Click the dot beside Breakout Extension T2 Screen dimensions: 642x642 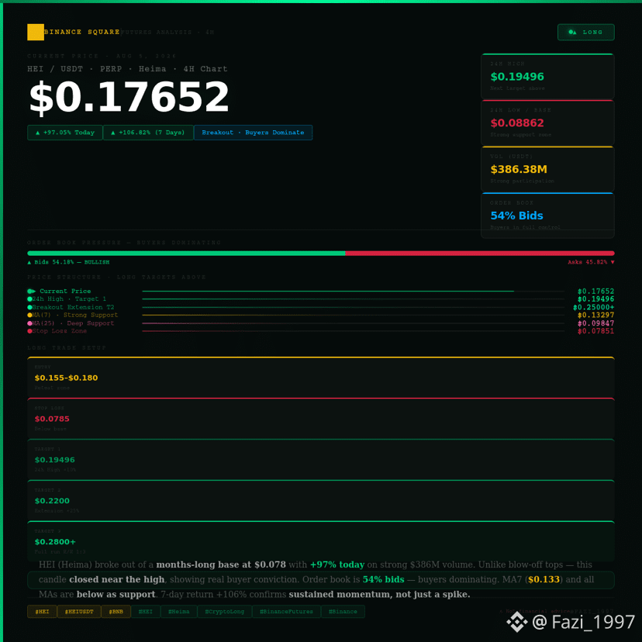30,307
